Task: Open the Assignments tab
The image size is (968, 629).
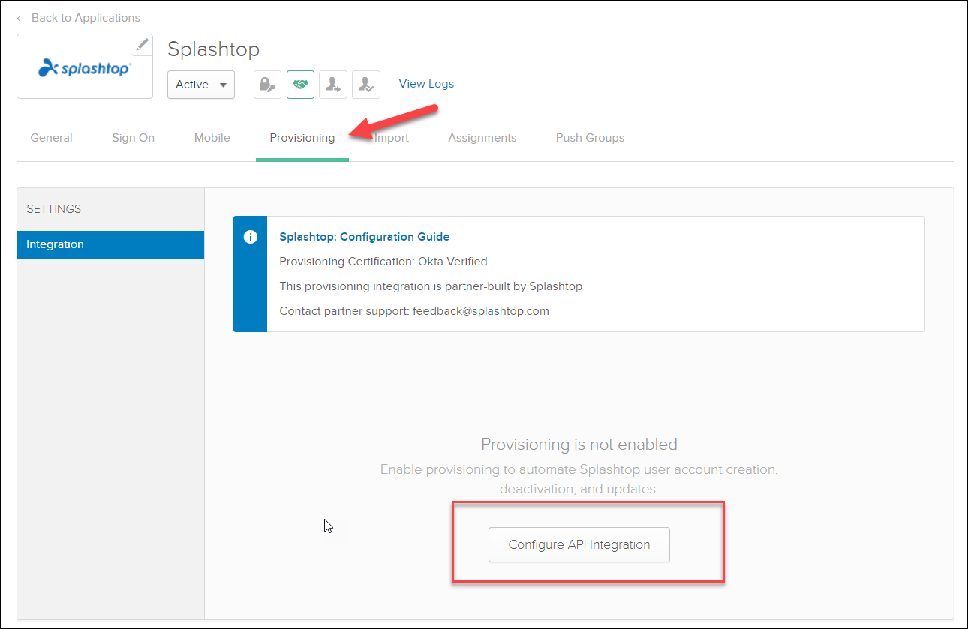Action: point(482,137)
